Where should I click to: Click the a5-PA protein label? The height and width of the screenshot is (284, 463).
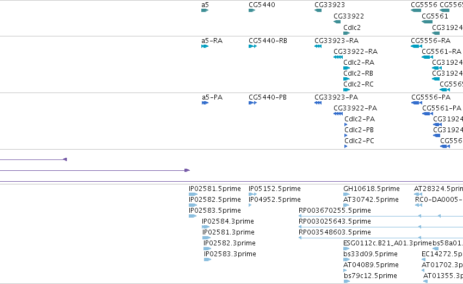click(x=212, y=97)
